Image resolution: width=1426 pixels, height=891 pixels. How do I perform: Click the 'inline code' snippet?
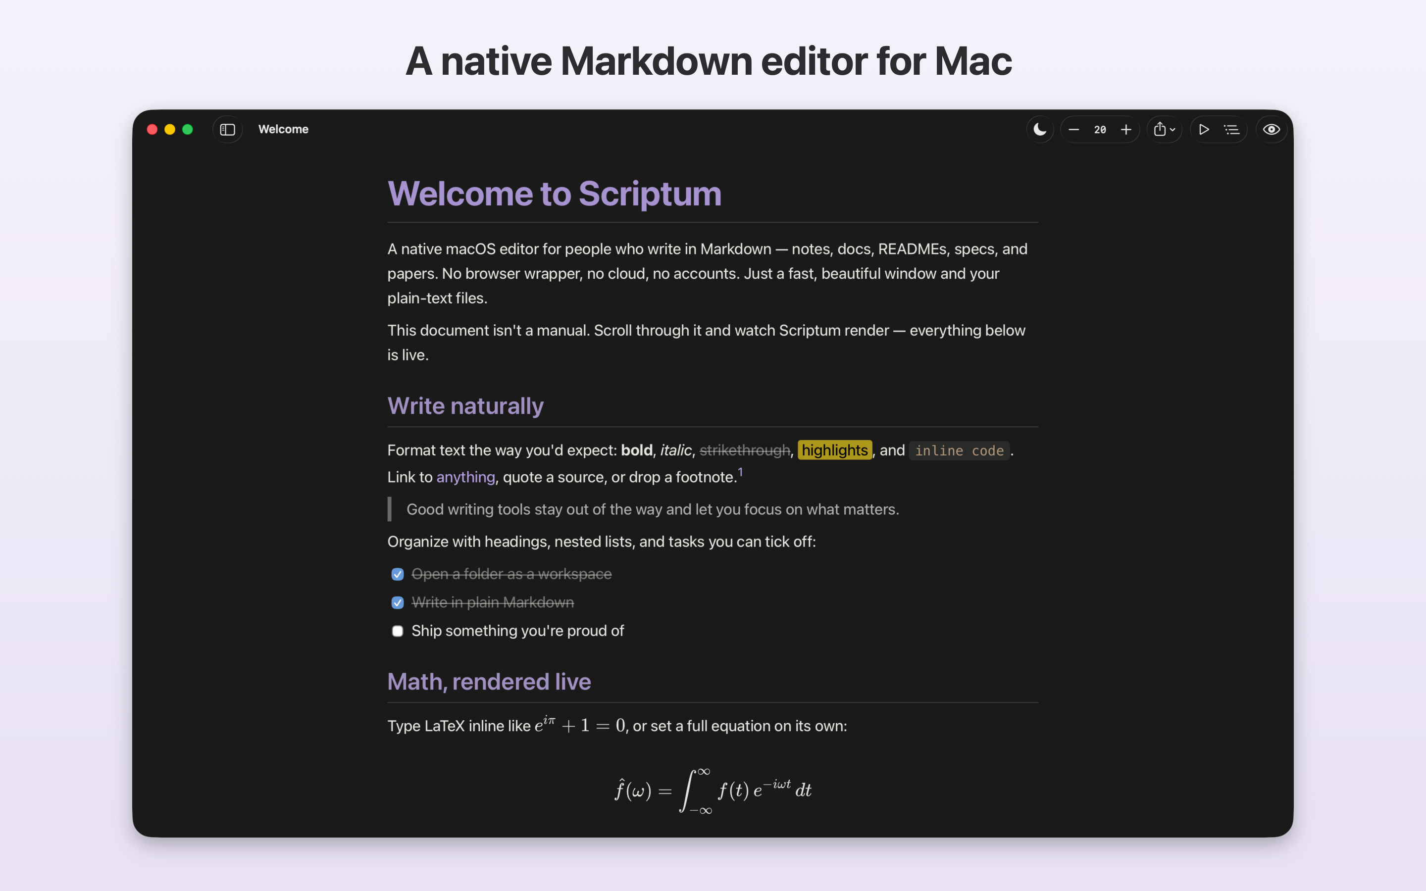[x=959, y=451]
